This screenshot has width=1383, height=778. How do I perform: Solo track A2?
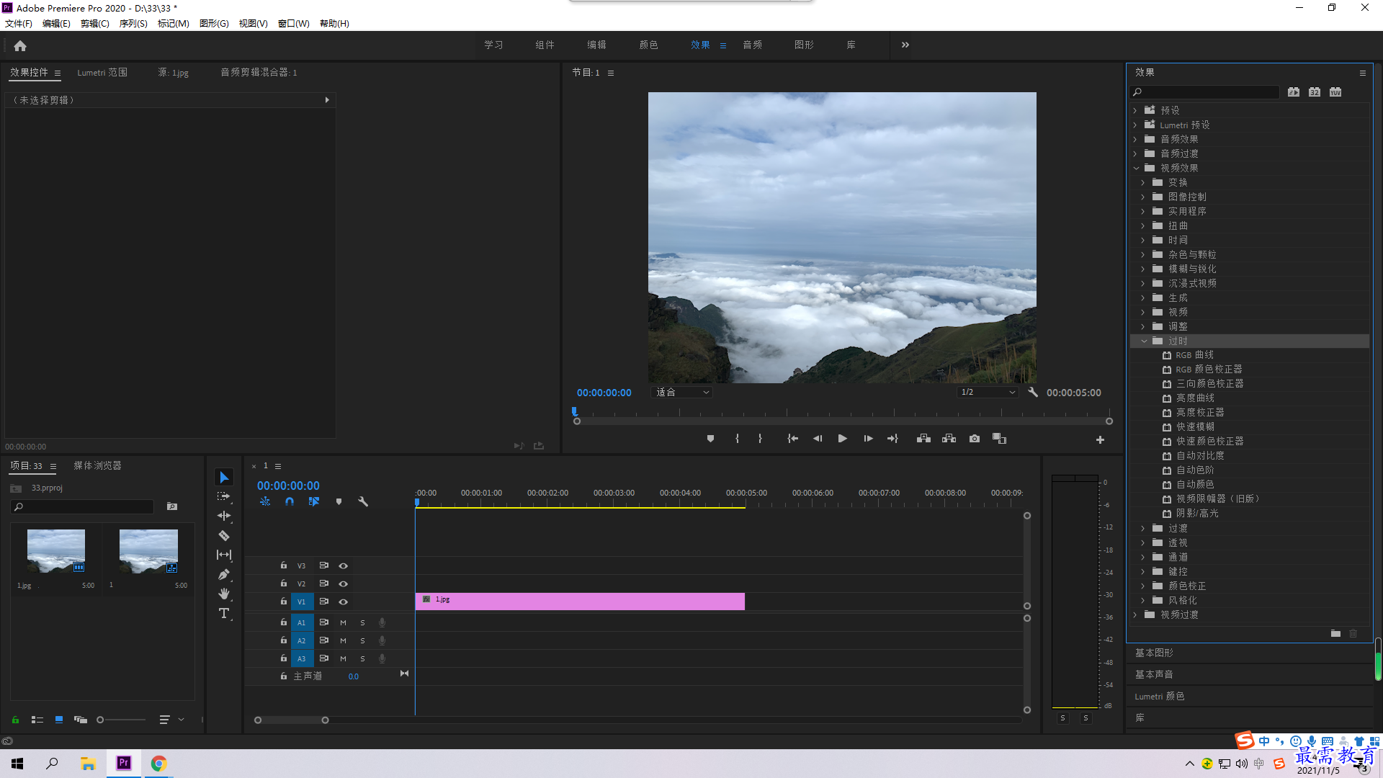click(362, 640)
